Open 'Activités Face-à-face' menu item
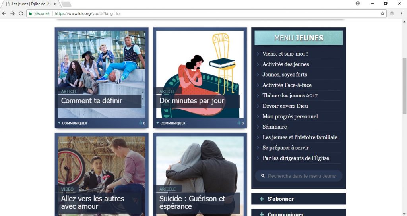Image resolution: width=407 pixels, height=216 pixels. (287, 85)
